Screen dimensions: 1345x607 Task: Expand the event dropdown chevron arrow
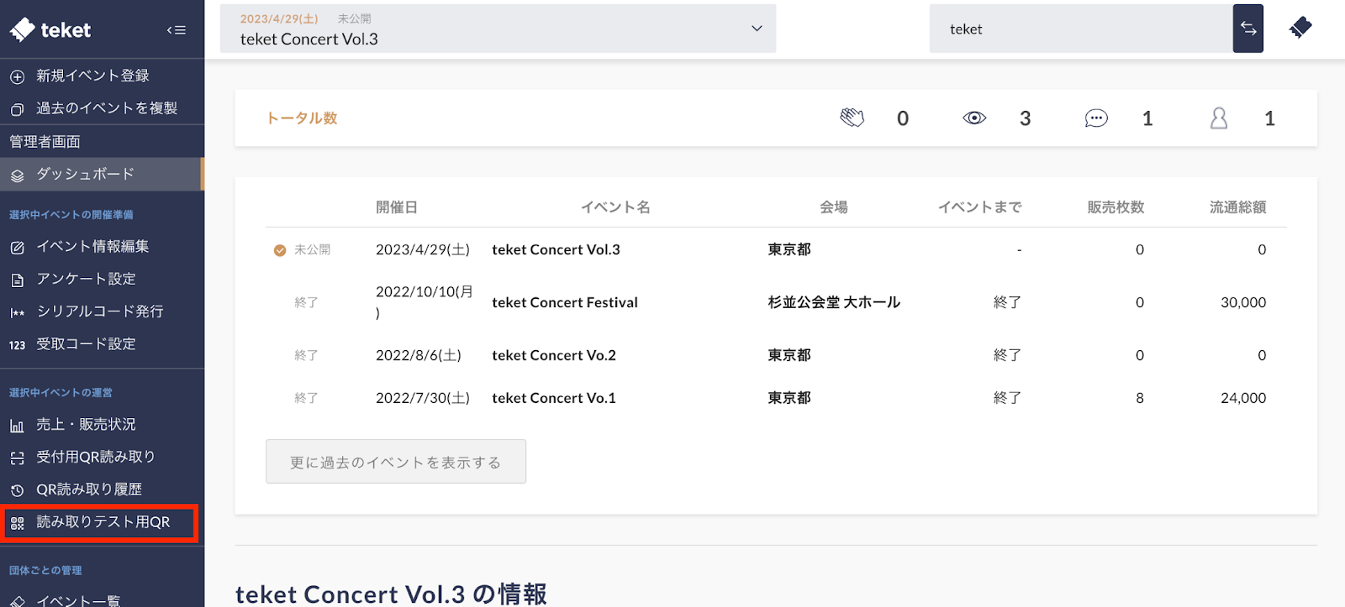[x=757, y=29]
